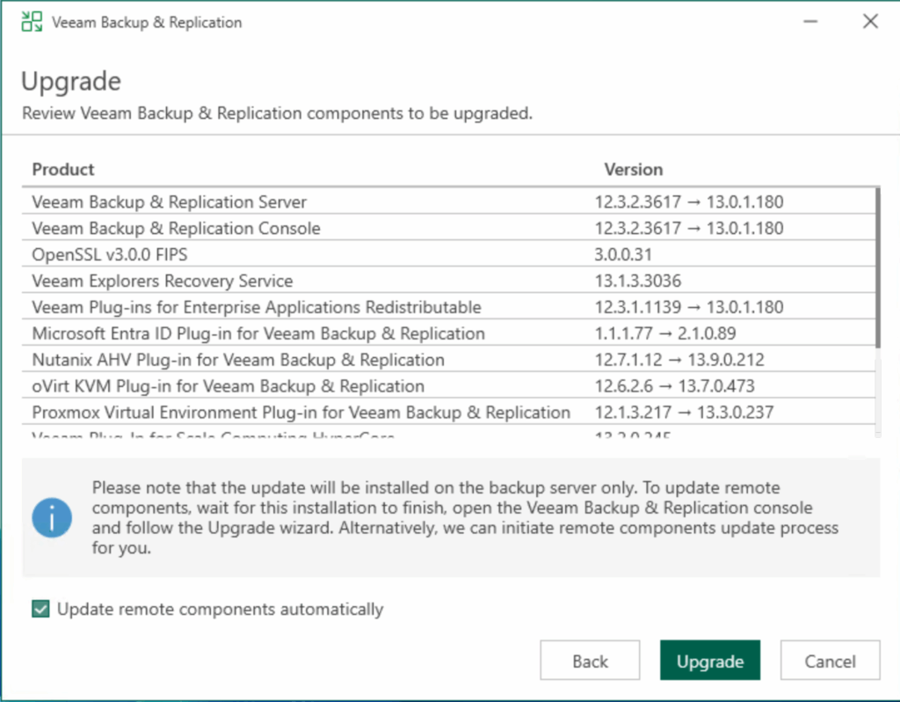Select the oVirt KVM Plug-in row
This screenshot has width=900, height=702.
229,386
